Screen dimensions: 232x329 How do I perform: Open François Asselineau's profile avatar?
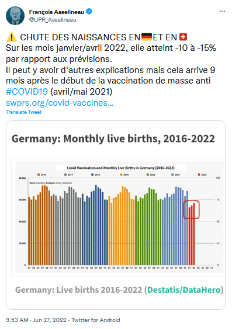tap(15, 16)
